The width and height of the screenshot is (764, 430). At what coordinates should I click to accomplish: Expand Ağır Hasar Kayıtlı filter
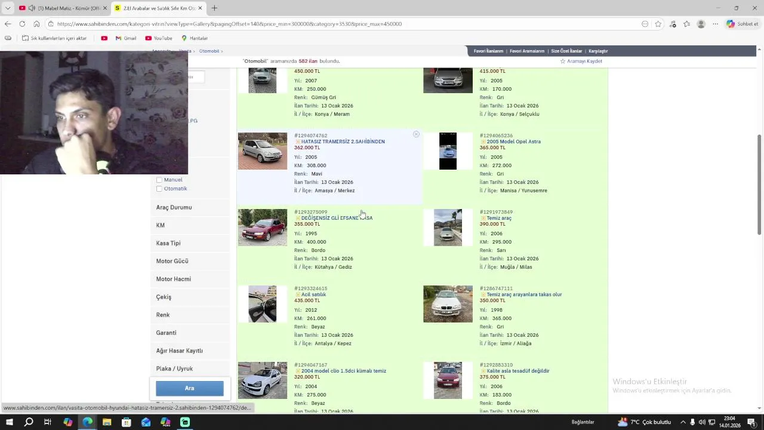tap(190, 351)
